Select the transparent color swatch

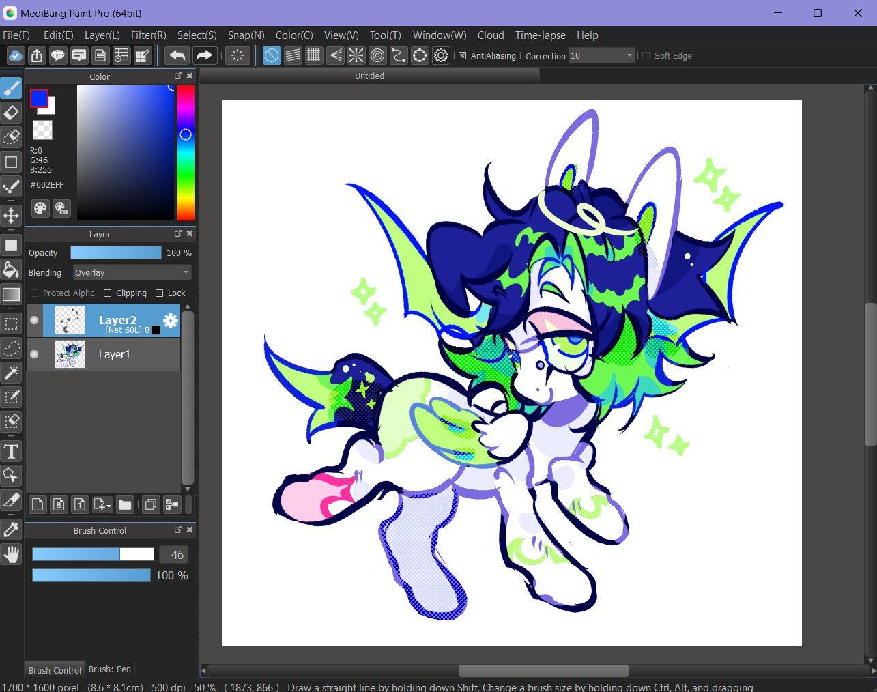(x=42, y=130)
